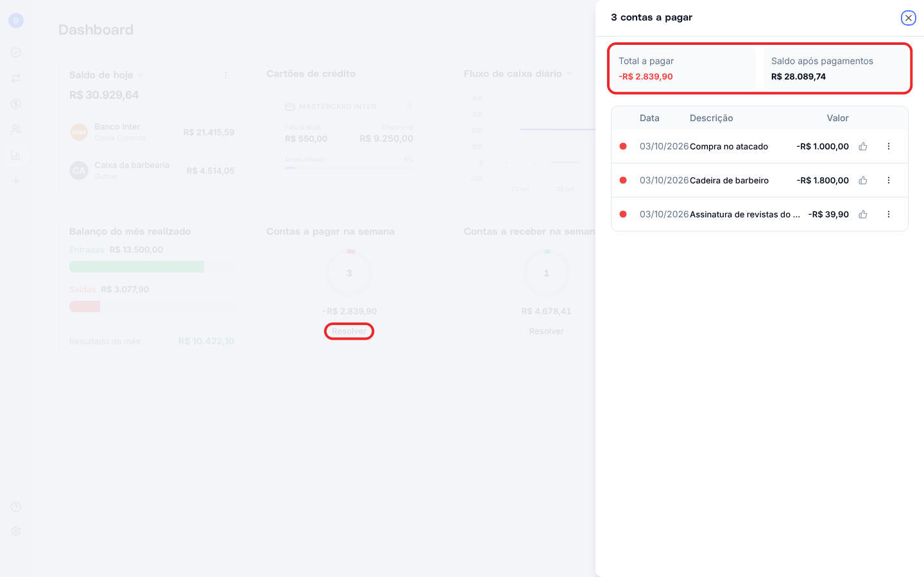Click the '-R$ 1.800,00' value
Screen dimensions: 924x577
(823, 180)
